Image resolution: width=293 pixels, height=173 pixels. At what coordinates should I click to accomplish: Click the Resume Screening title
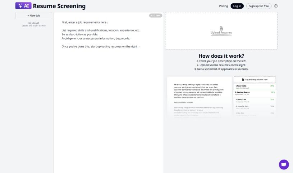59,6
